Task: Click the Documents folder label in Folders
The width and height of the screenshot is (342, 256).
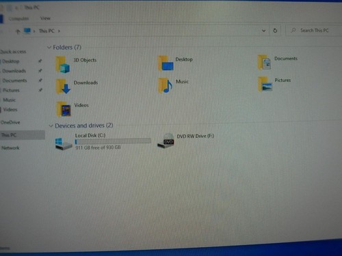Action: pos(286,59)
